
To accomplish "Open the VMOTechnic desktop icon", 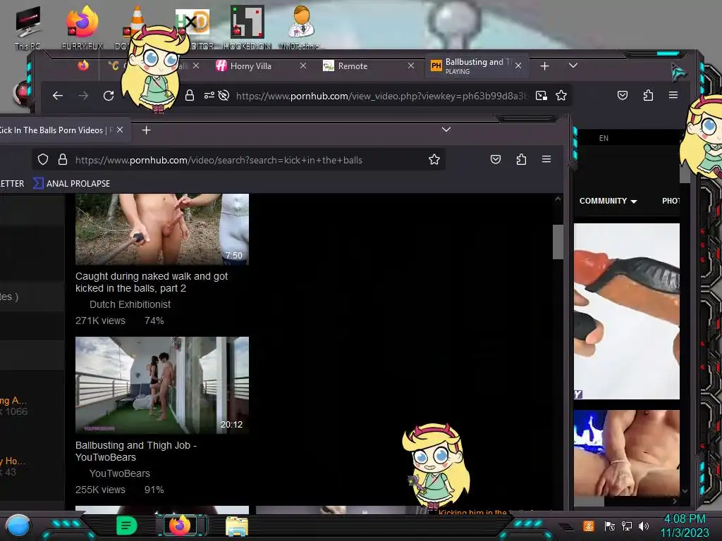I will [x=302, y=27].
